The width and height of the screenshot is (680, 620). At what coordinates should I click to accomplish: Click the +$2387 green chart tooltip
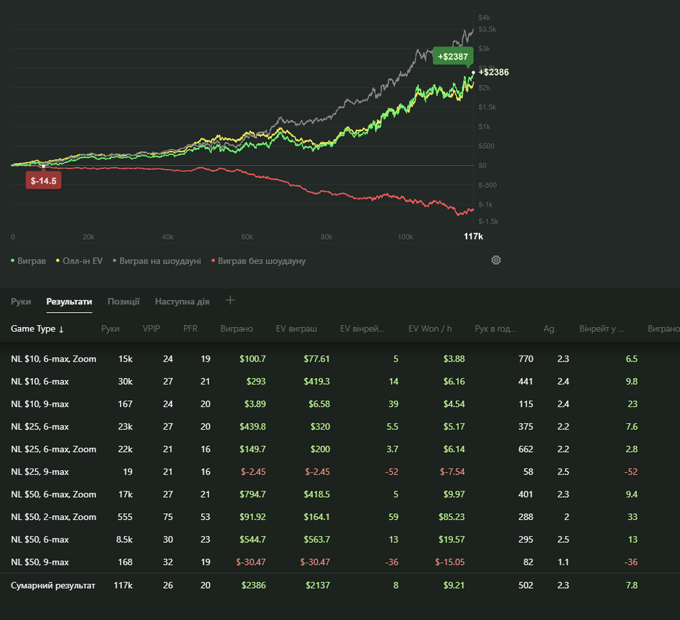click(x=453, y=56)
